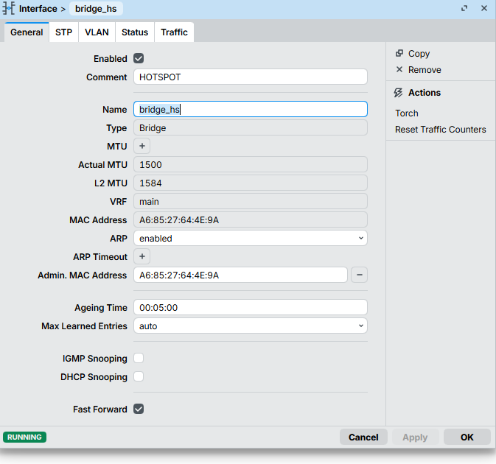496x464 pixels.
Task: Click the bridge interface icon in title bar
Action: click(9, 9)
